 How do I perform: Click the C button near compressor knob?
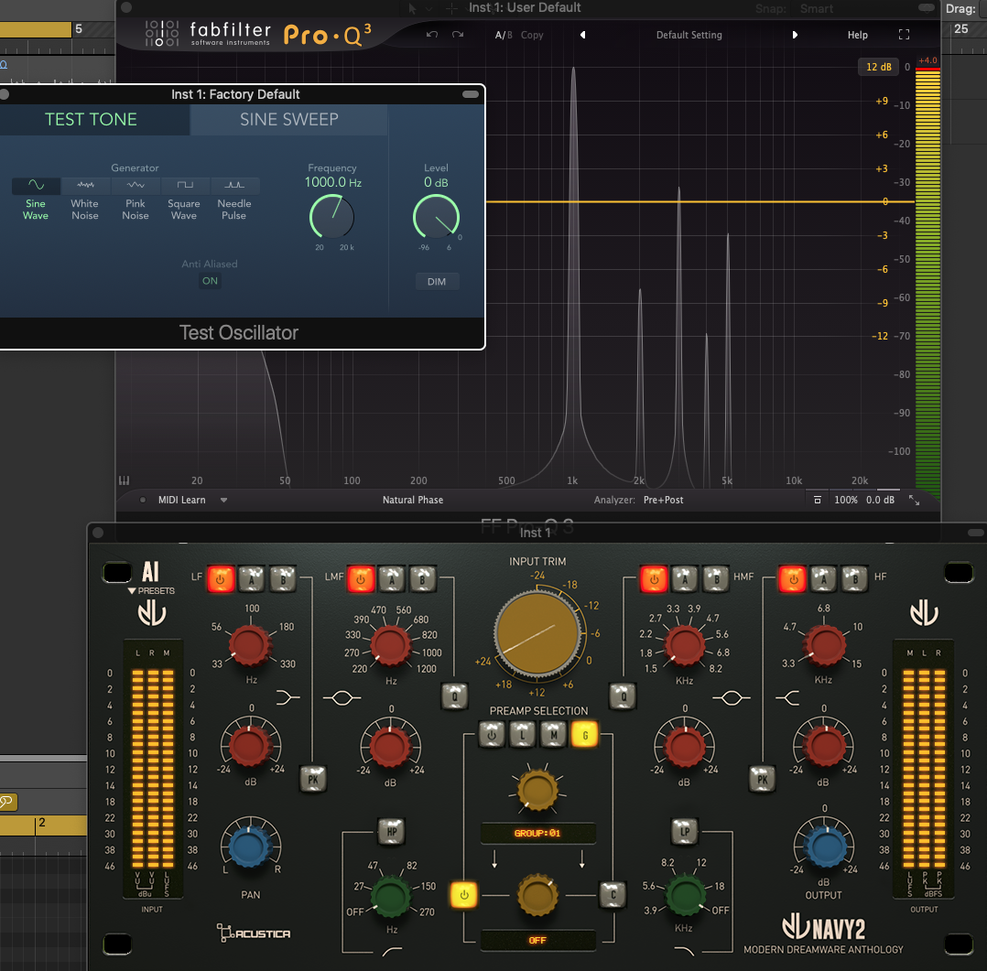[x=613, y=894]
